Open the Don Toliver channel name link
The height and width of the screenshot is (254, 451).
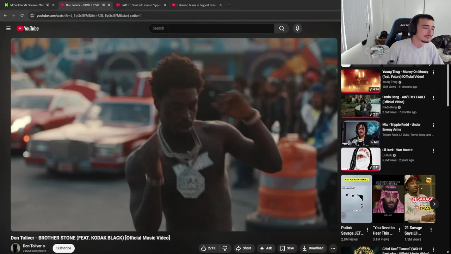32,246
